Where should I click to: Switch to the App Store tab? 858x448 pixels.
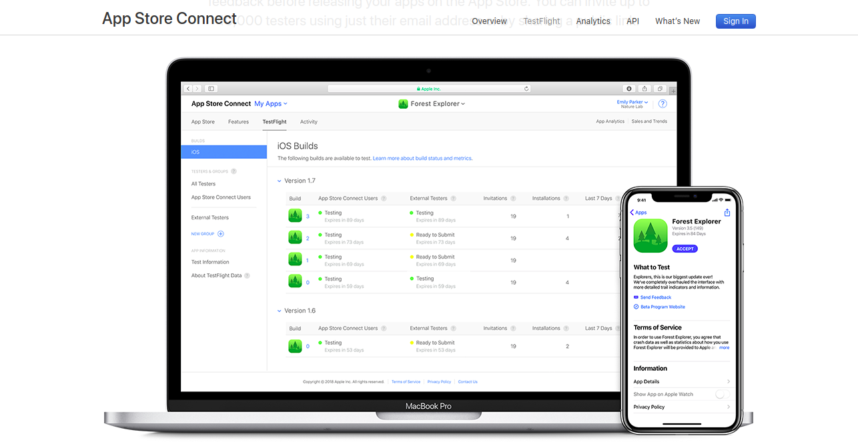(203, 122)
